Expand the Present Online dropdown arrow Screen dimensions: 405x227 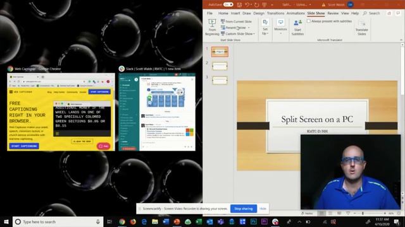pyautogui.click(x=249, y=28)
